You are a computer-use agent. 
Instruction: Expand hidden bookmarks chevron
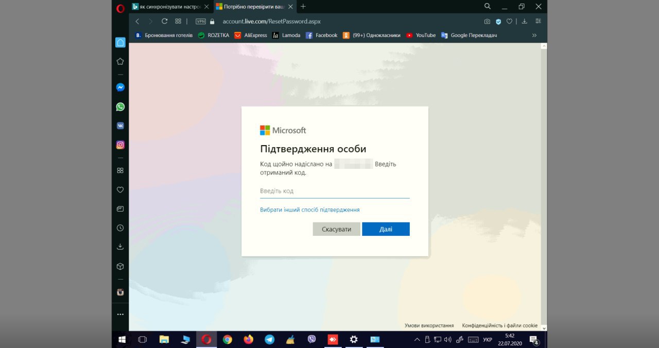[x=534, y=36]
